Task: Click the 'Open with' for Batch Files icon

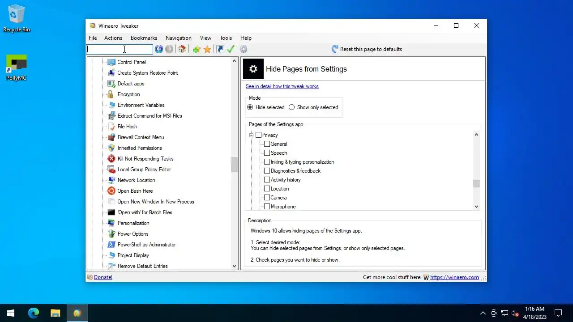Action: (x=111, y=212)
